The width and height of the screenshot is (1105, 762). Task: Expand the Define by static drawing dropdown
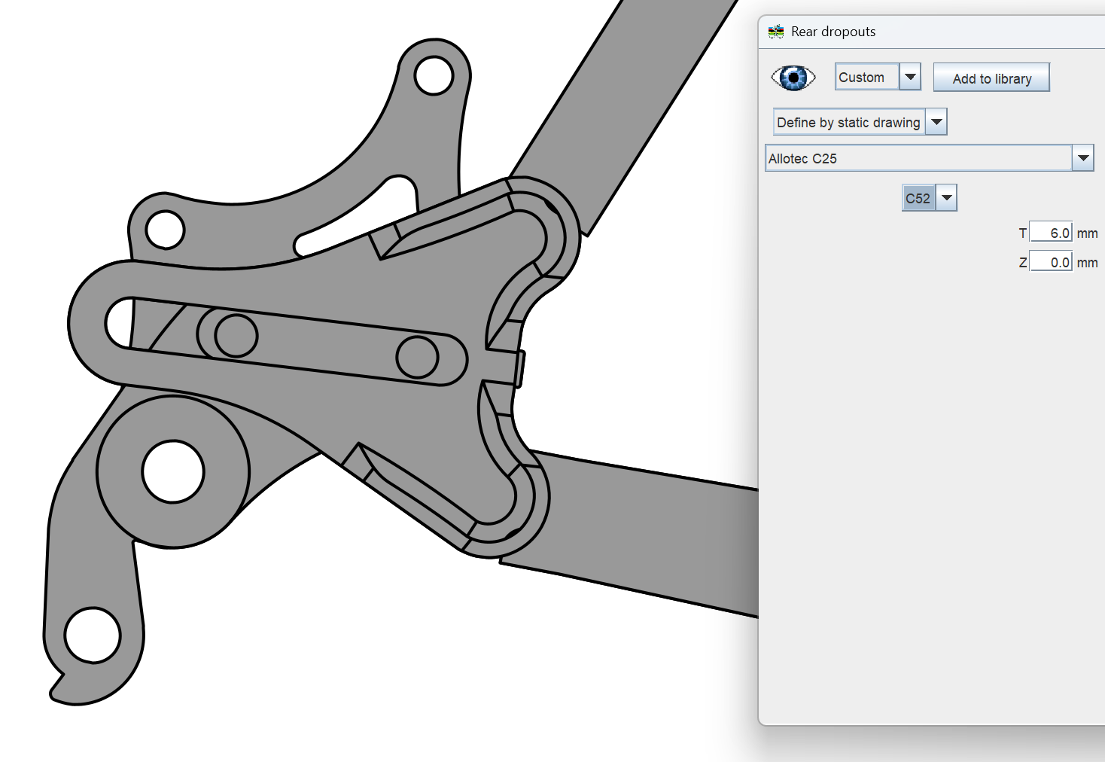[x=936, y=122]
